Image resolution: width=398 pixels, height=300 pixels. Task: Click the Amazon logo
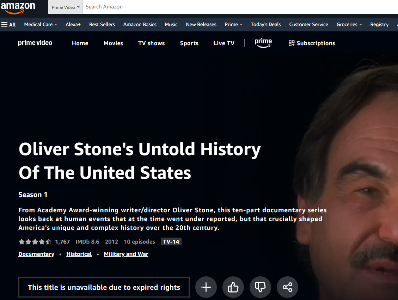tap(18, 7)
